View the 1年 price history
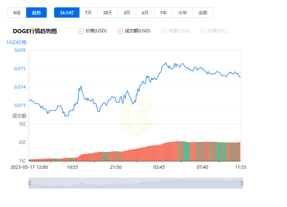The image size is (287, 207). [163, 13]
